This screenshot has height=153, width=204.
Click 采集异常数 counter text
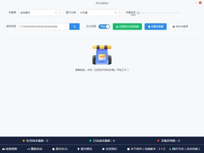(171, 141)
